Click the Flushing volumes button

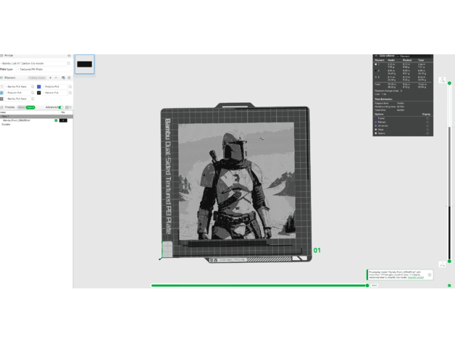(x=37, y=78)
